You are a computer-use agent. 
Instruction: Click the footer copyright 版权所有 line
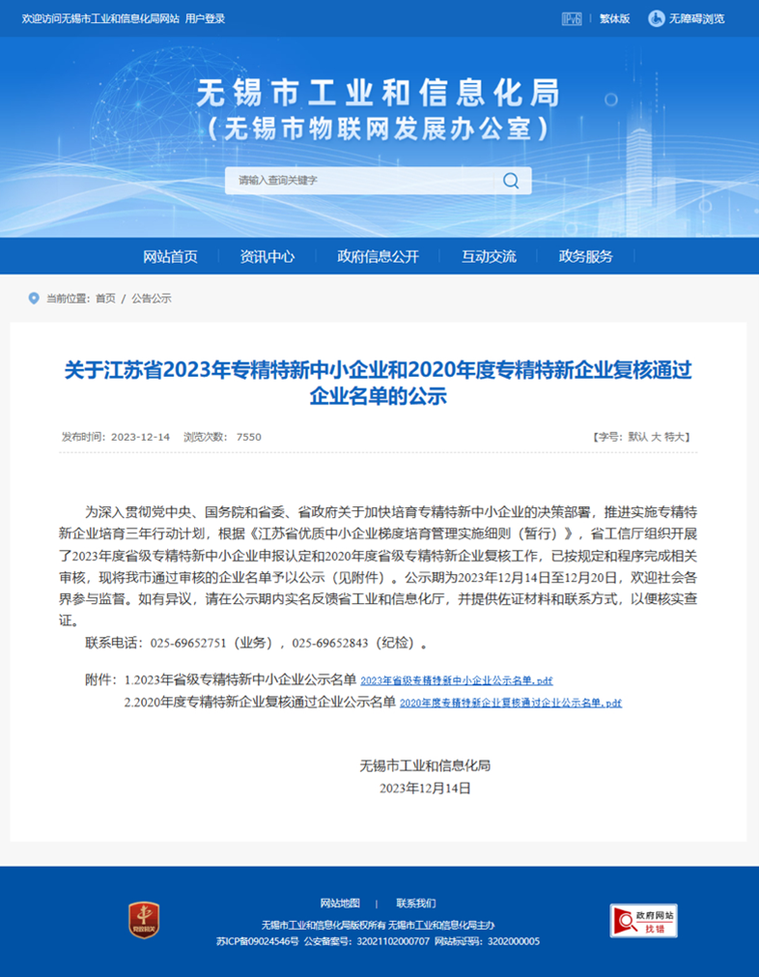pos(378,925)
